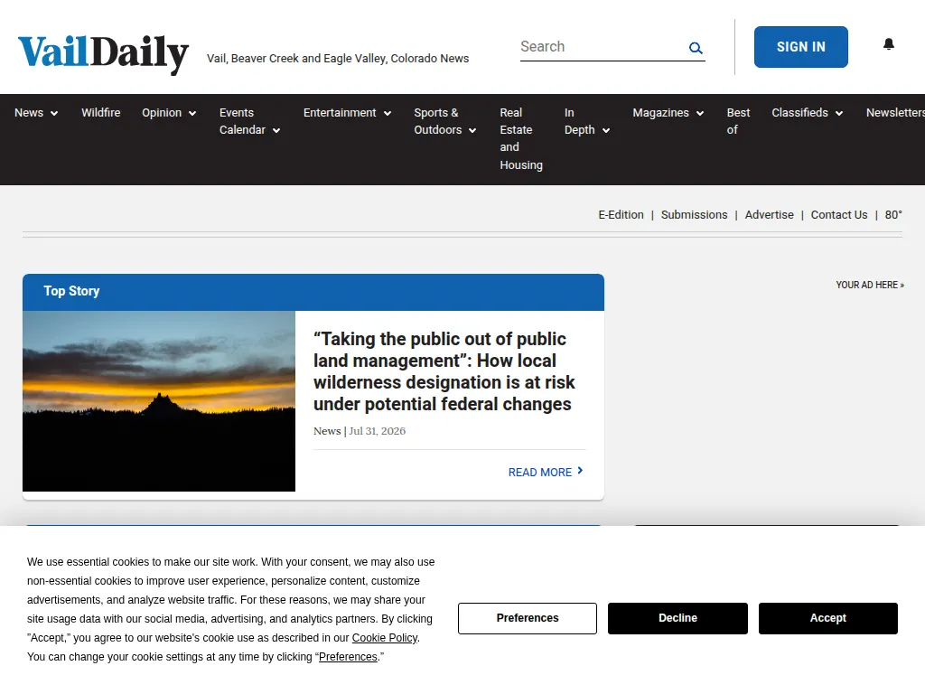Screen dimensions: 925x694
Task: Click the 80° weather link
Action: tap(893, 215)
